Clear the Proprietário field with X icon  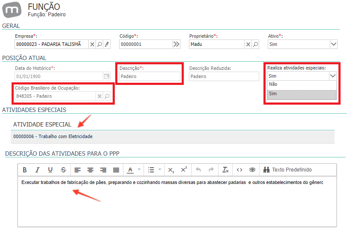pos(248,44)
